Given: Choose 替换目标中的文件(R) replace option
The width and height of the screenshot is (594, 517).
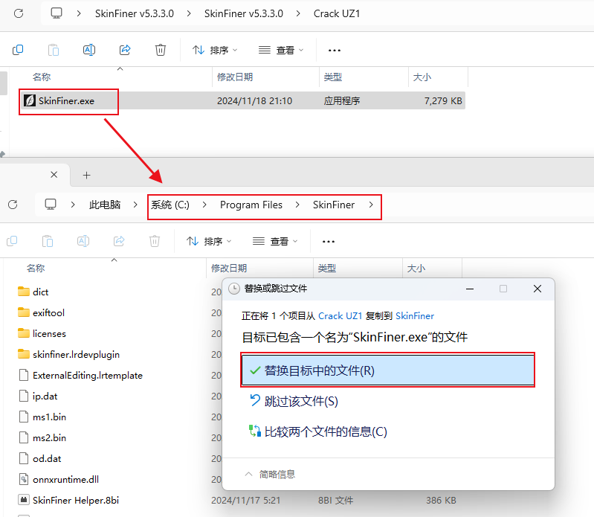Looking at the screenshot, I should point(387,370).
